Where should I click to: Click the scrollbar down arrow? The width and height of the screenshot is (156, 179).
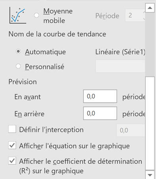150,175
